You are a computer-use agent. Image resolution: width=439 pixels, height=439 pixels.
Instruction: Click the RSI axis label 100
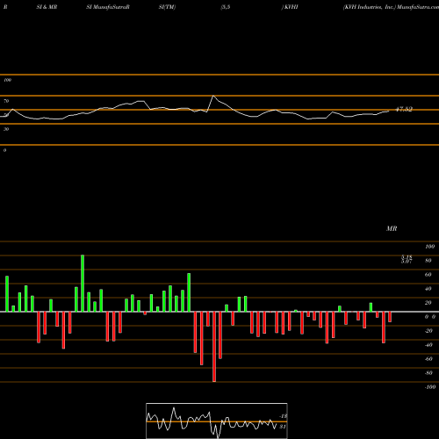tap(7, 80)
